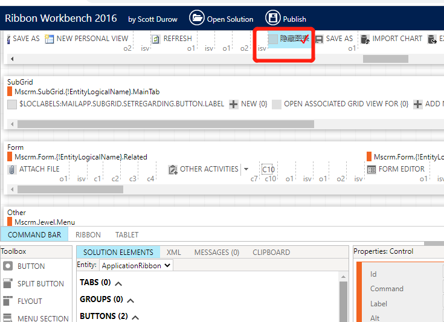Screen dimensions: 444x322
Task: Click the NEW PERSONAL VIEW label
Action: click(x=92, y=39)
